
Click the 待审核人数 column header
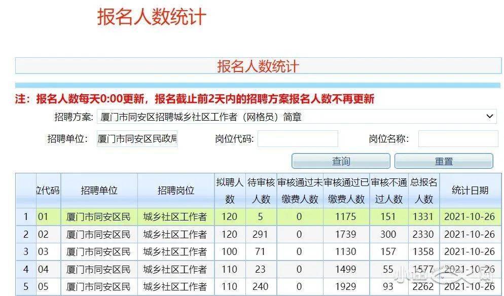(x=261, y=191)
